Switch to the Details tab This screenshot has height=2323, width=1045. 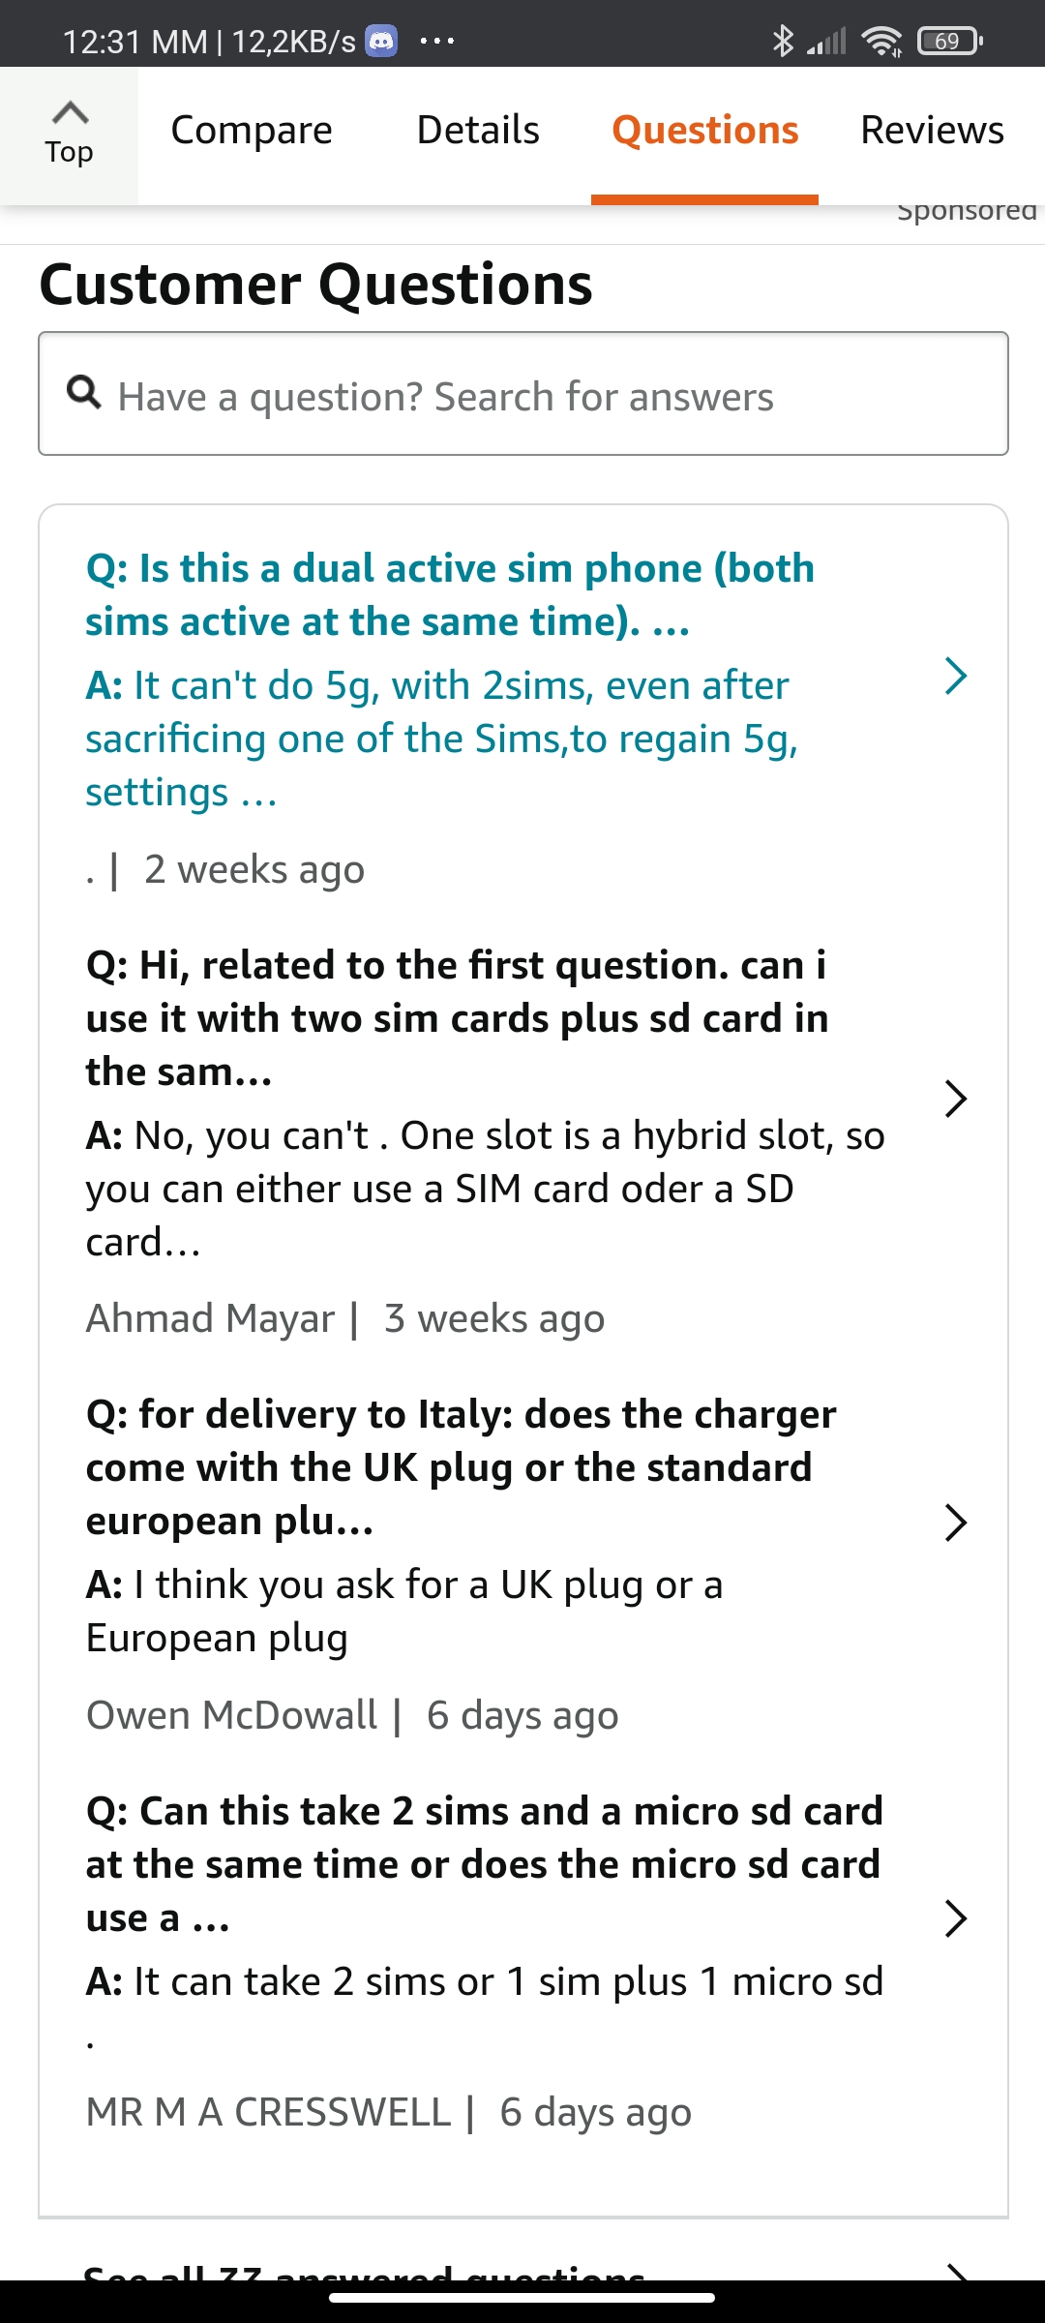tap(478, 130)
